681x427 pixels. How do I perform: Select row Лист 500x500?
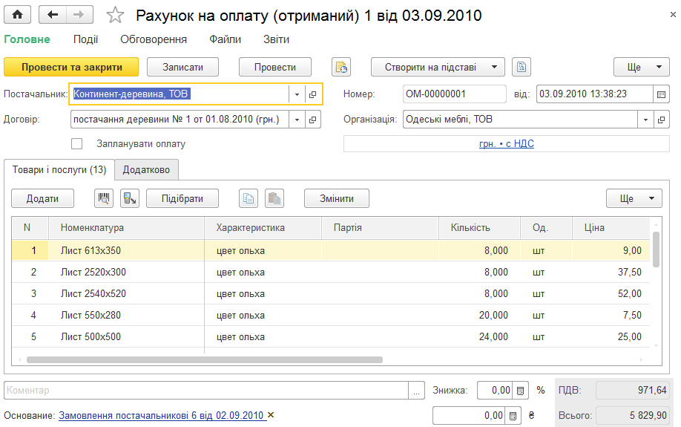(x=331, y=337)
